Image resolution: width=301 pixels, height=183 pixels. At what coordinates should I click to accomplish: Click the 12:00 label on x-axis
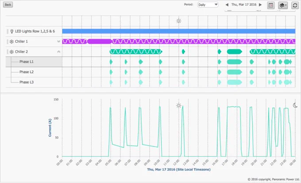tap(176, 163)
